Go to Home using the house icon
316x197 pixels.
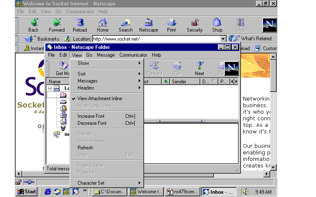103,23
